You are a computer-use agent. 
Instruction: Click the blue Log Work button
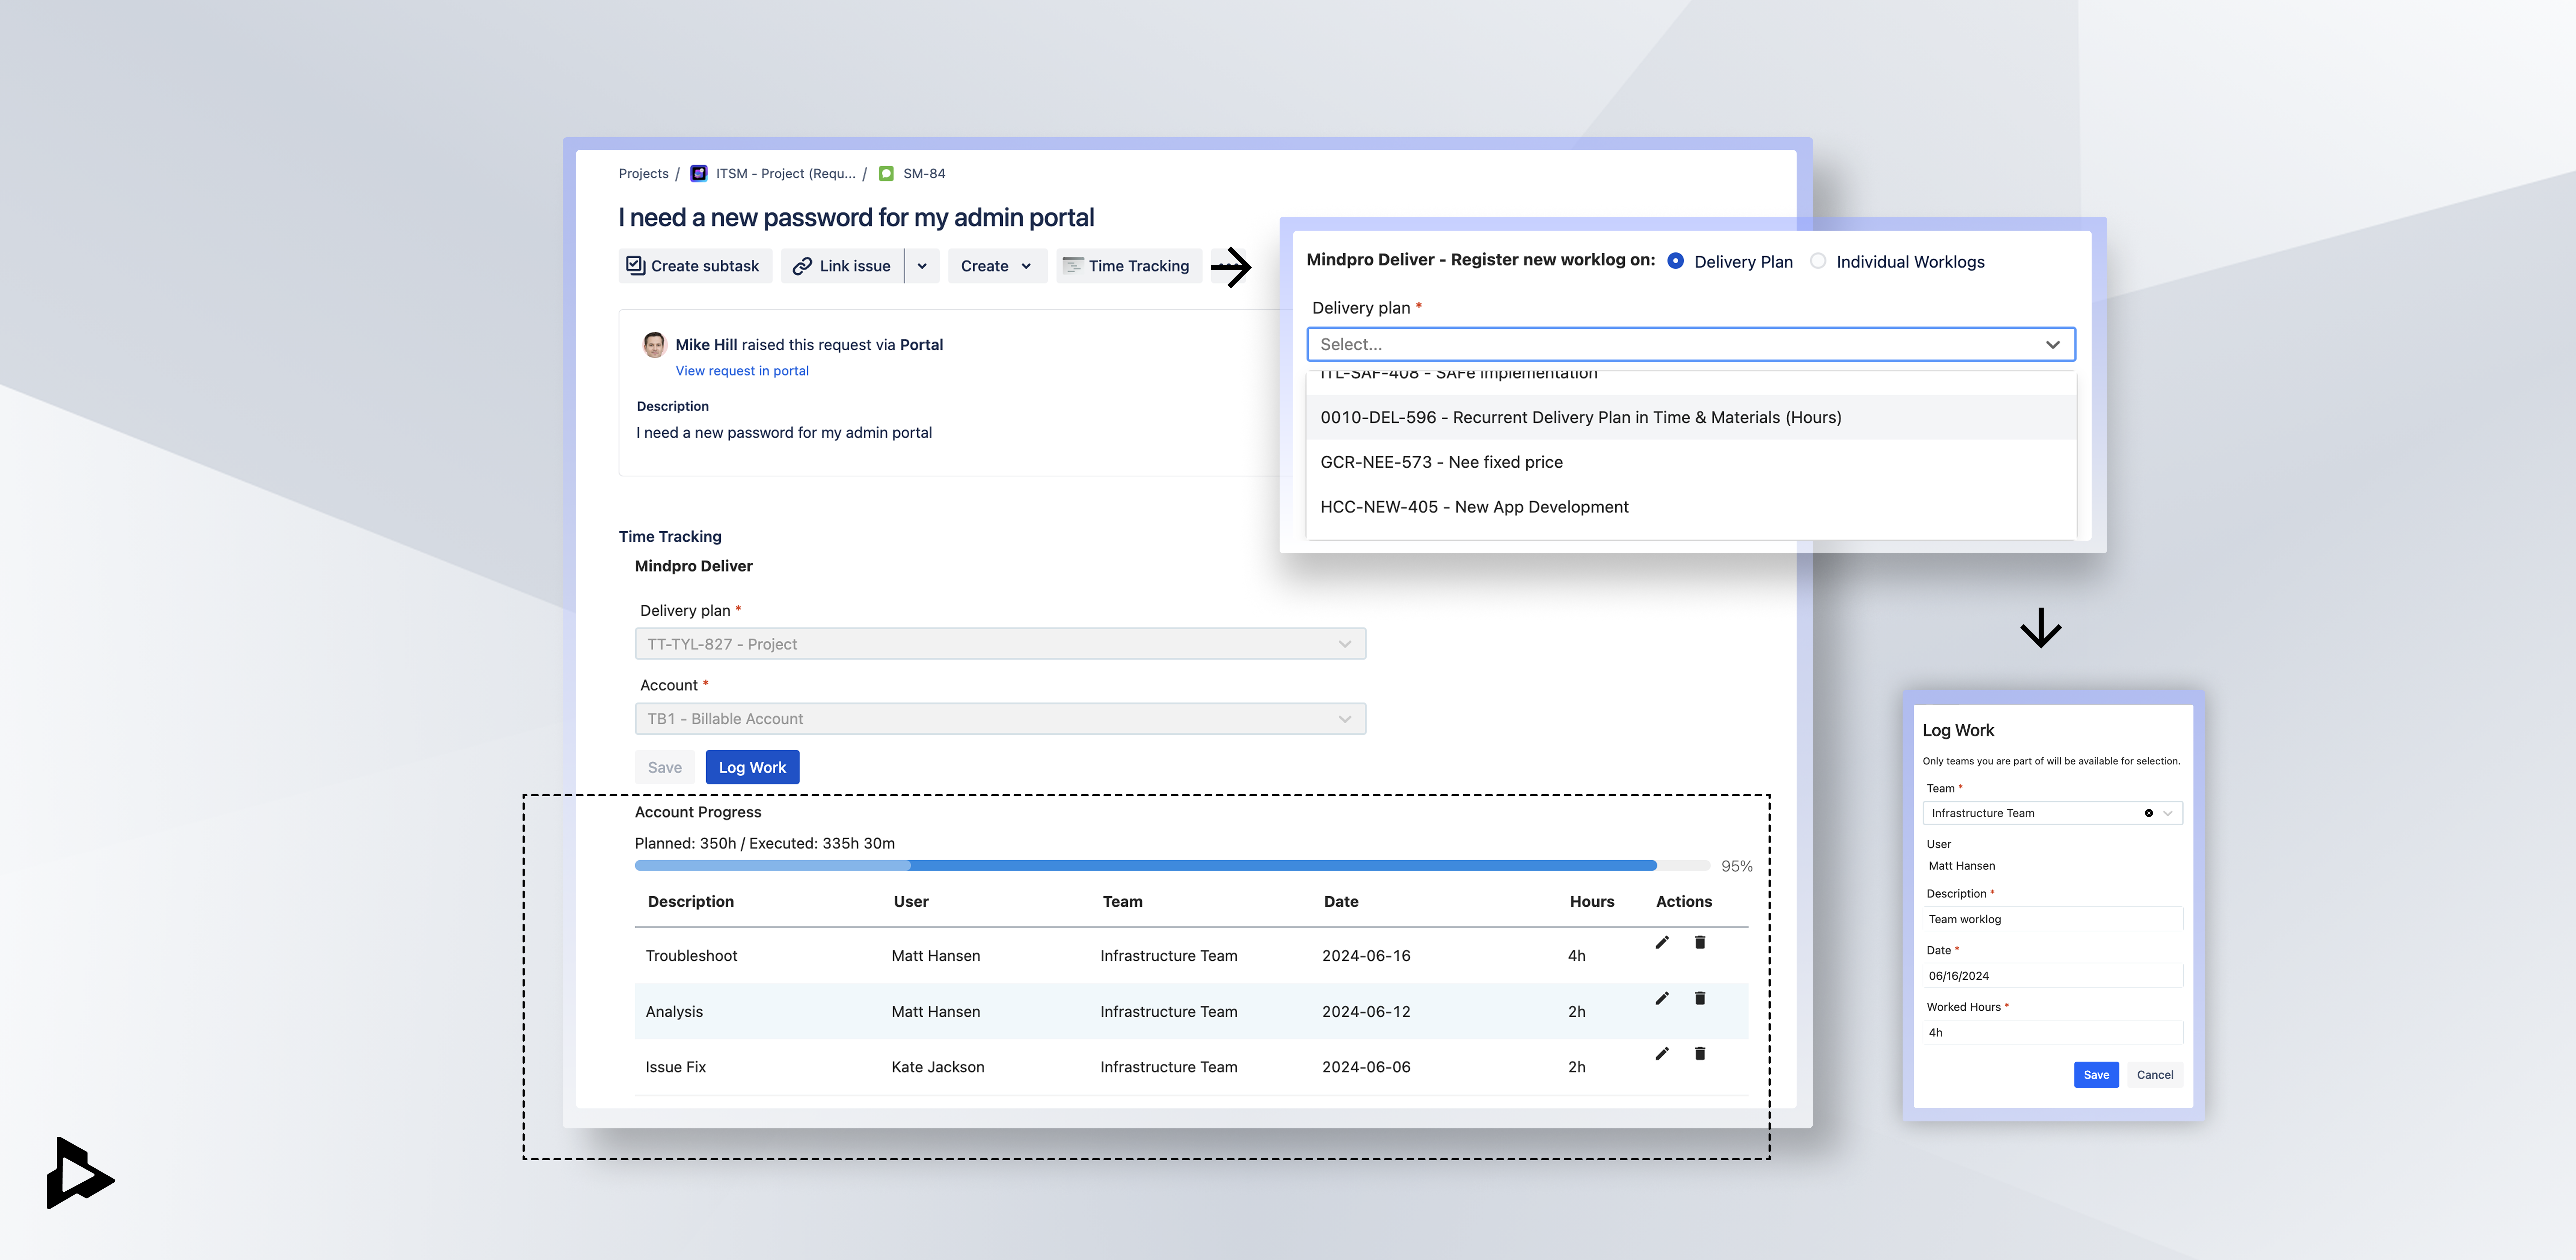[x=752, y=767]
